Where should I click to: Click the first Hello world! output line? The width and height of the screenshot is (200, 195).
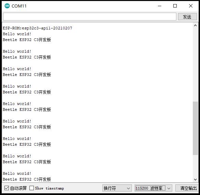point(17,34)
